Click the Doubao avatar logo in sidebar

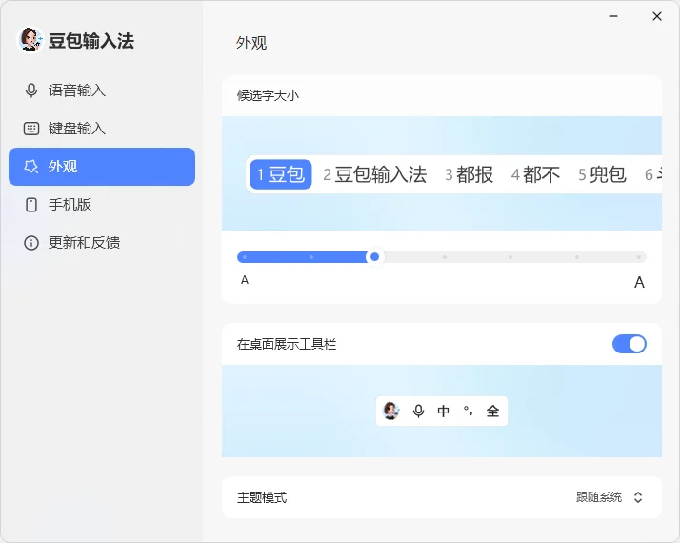(30, 40)
